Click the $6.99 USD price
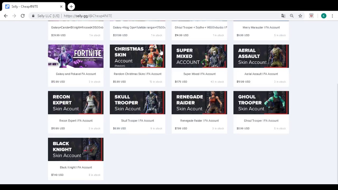The image size is (338, 190). (x=119, y=129)
